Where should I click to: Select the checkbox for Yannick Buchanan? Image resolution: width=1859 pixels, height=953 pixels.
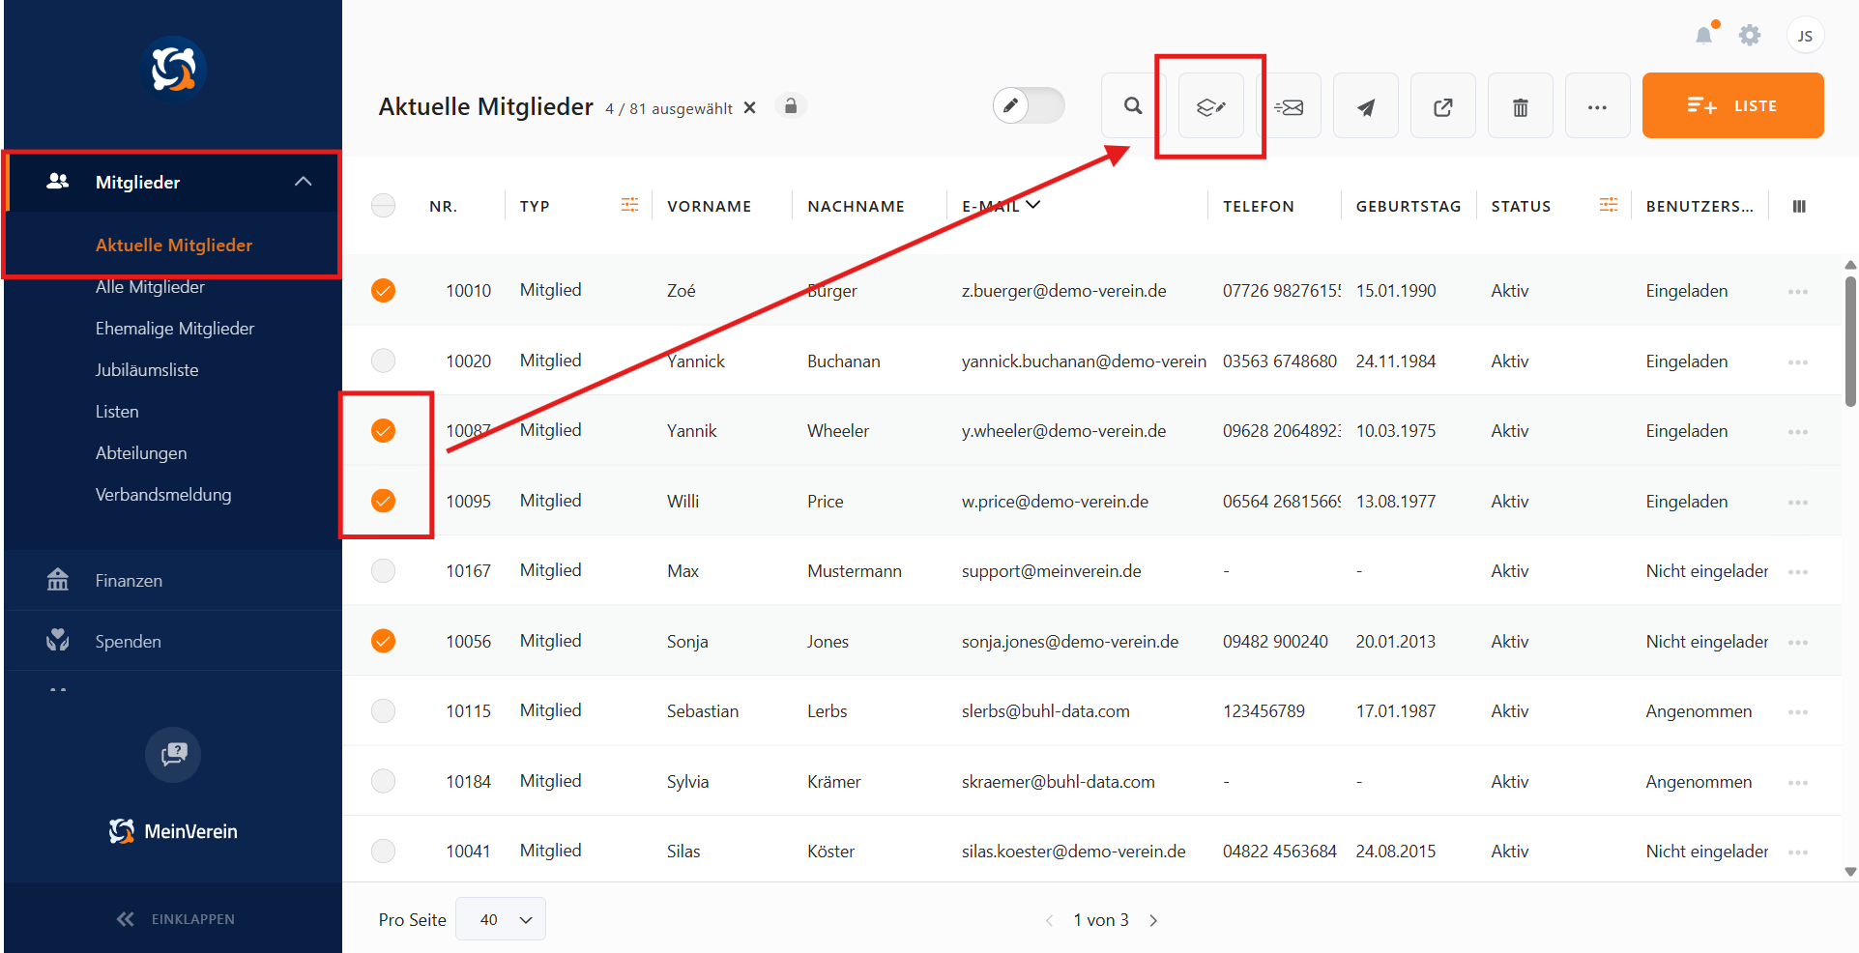pyautogui.click(x=384, y=361)
